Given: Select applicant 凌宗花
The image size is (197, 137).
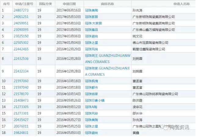Looking at the screenshot, I should click(x=137, y=107).
